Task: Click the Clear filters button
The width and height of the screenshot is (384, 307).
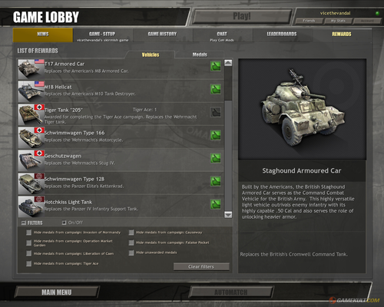Action: [201, 266]
